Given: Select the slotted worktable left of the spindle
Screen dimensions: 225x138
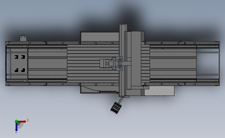Looking at the screenshot, I should [x=93, y=63].
